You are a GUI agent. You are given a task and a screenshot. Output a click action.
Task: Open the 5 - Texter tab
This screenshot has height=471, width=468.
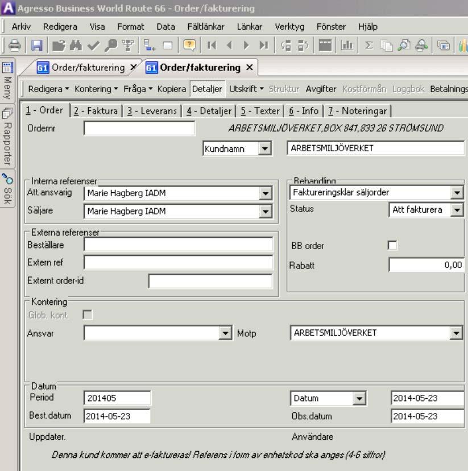click(260, 111)
